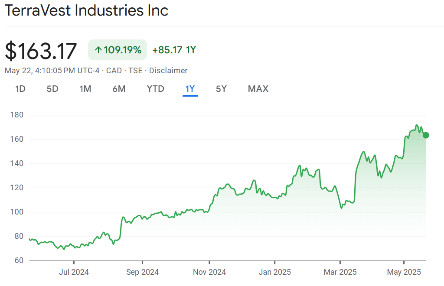The width and height of the screenshot is (444, 286).
Task: Click the green end-point dot on chart
Action: pos(426,135)
